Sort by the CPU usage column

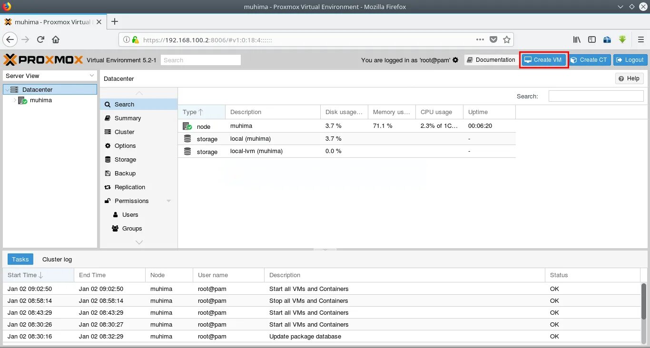440,112
